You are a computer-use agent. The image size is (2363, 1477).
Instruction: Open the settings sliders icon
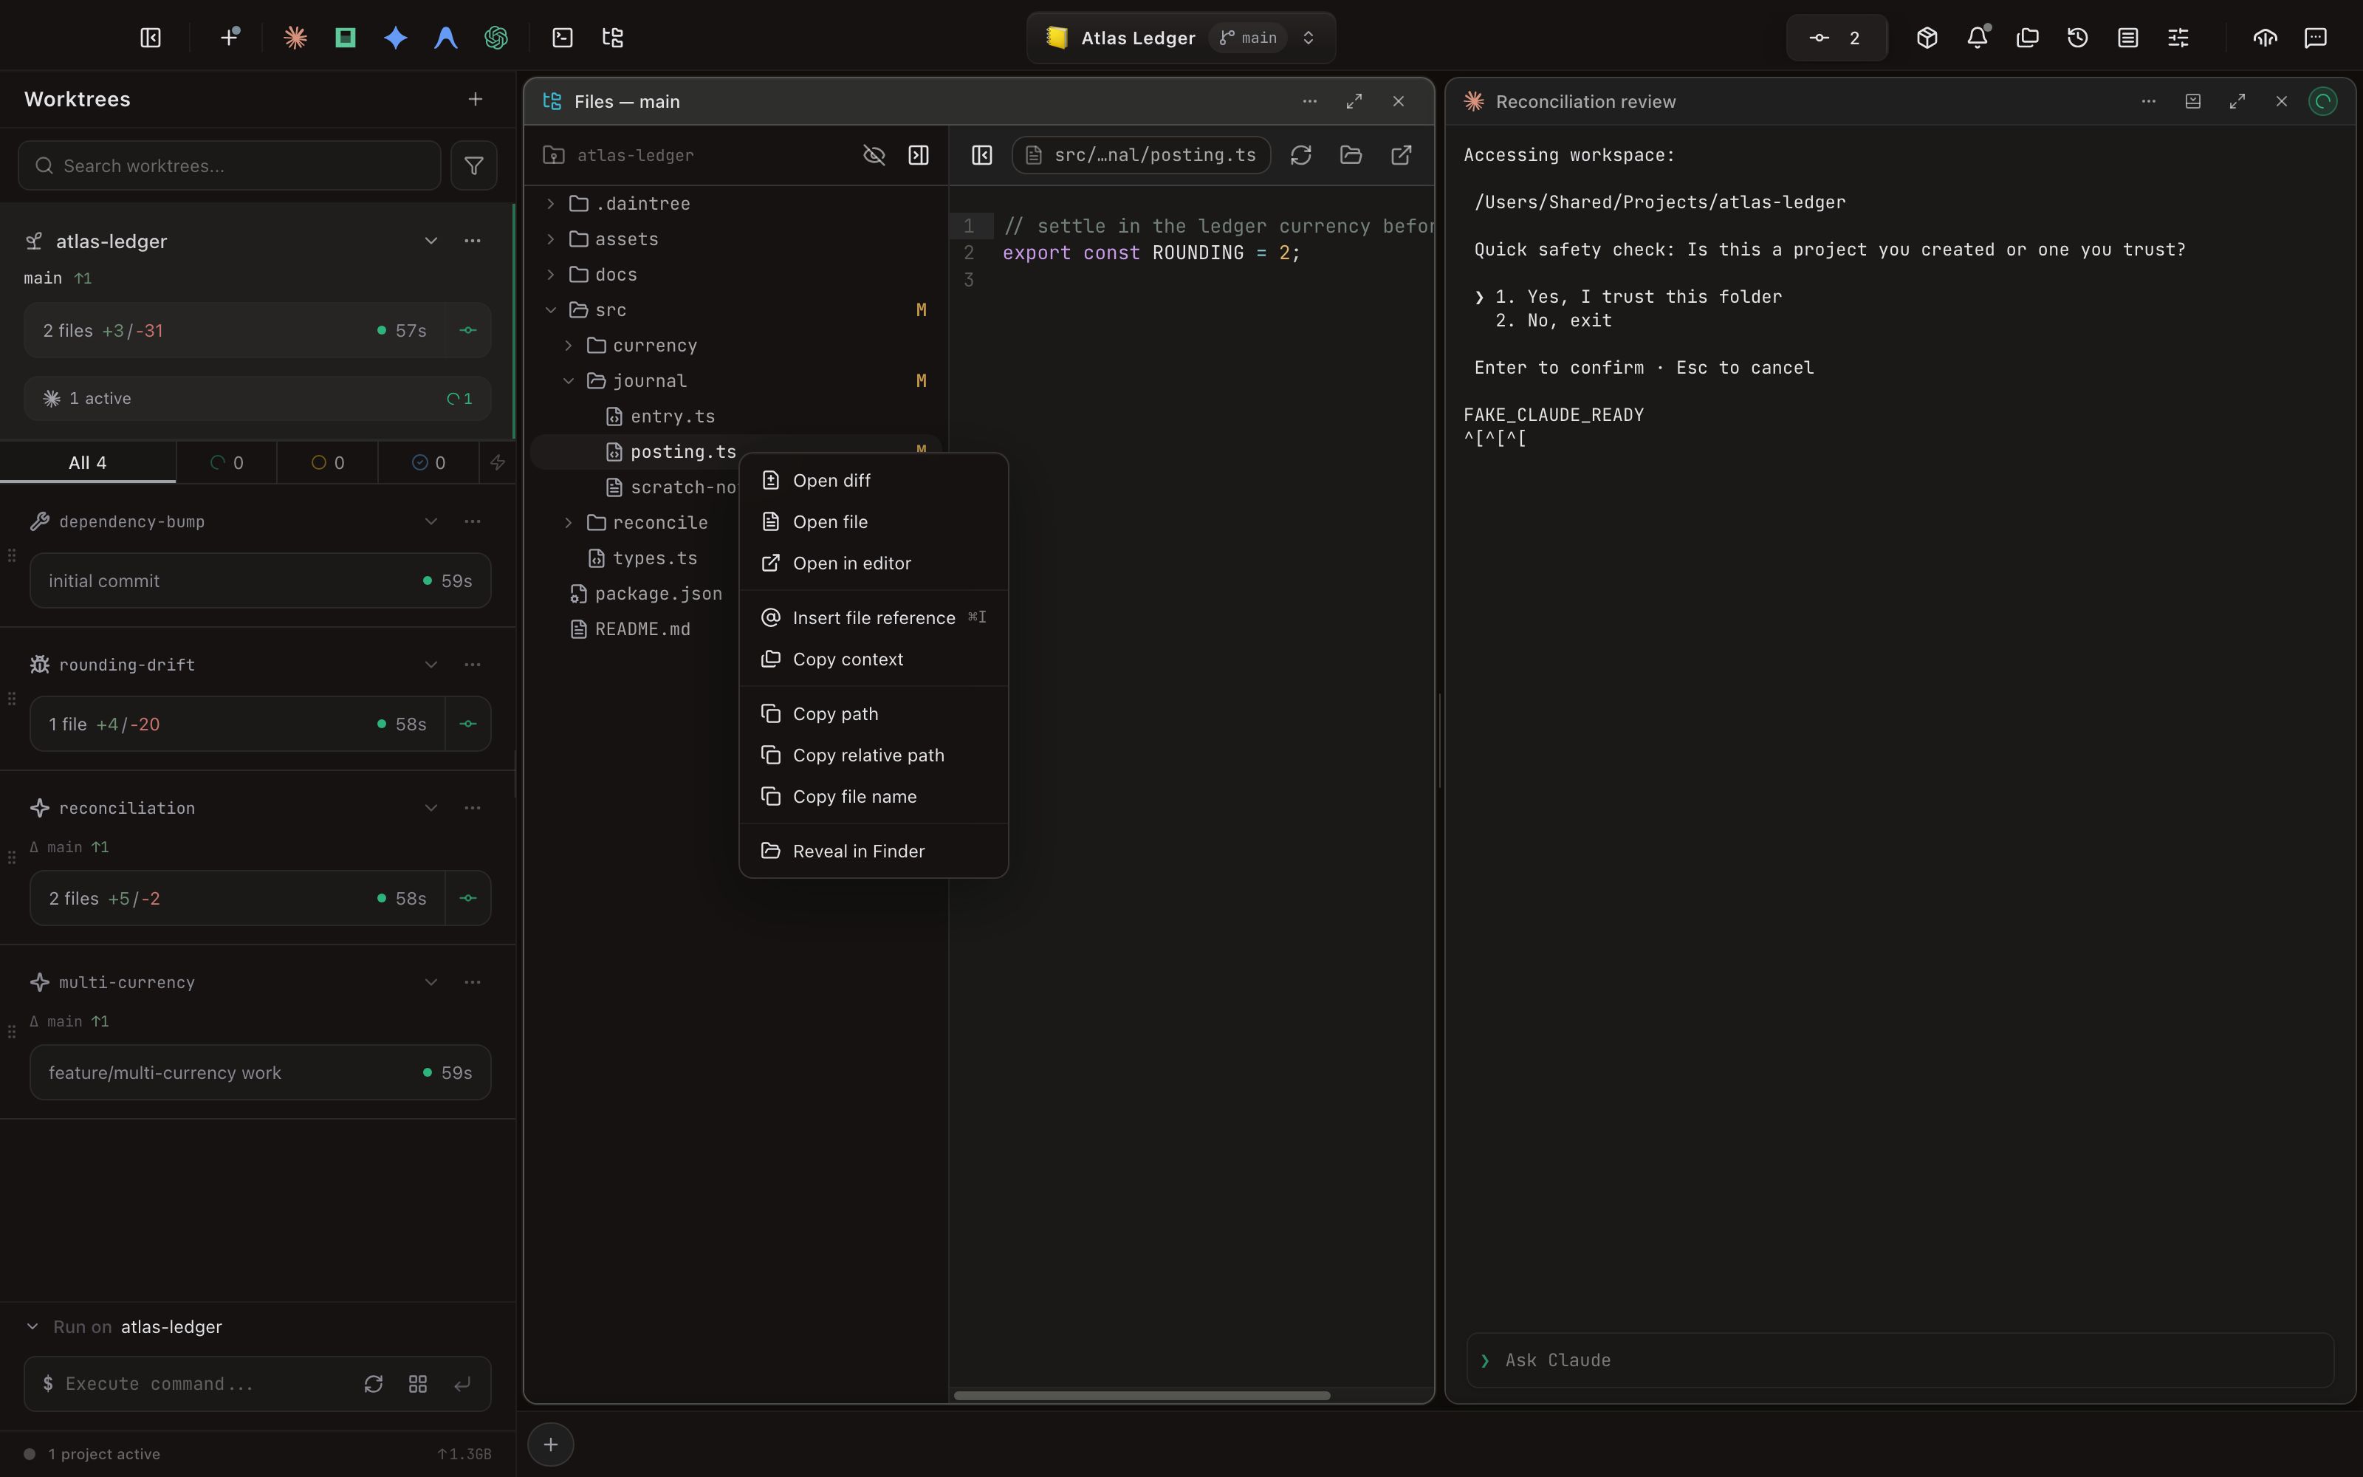pyautogui.click(x=2178, y=37)
